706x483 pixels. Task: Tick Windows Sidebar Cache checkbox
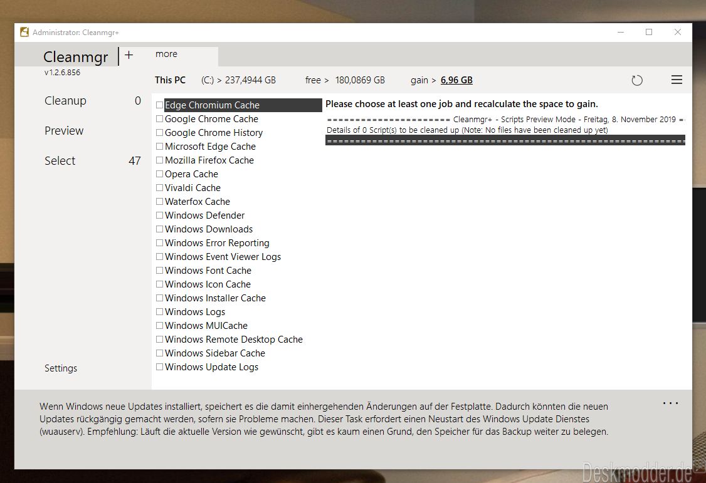tap(159, 353)
